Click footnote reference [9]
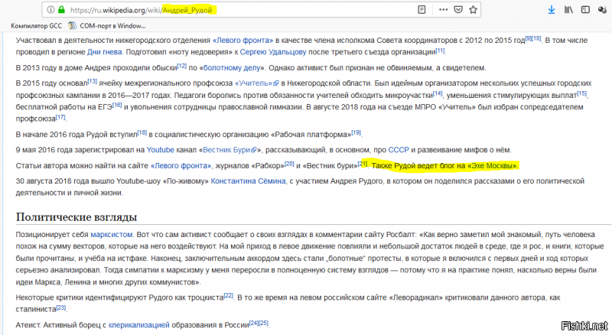 [x=529, y=38]
